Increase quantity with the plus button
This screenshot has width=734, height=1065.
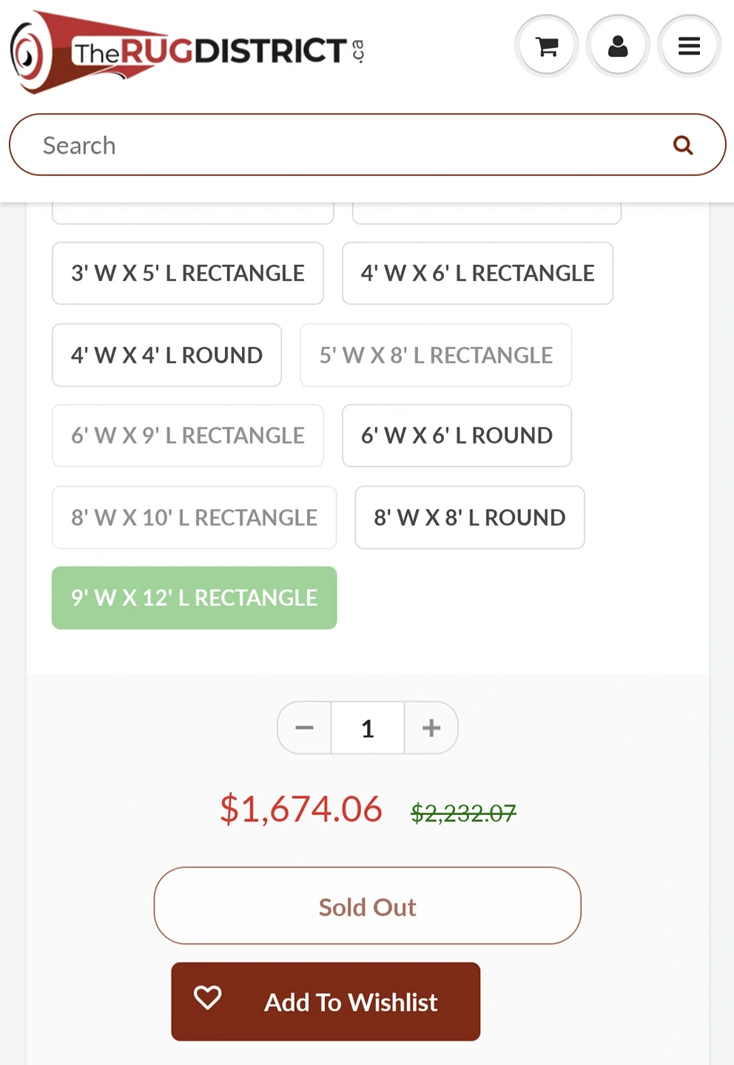(x=431, y=728)
